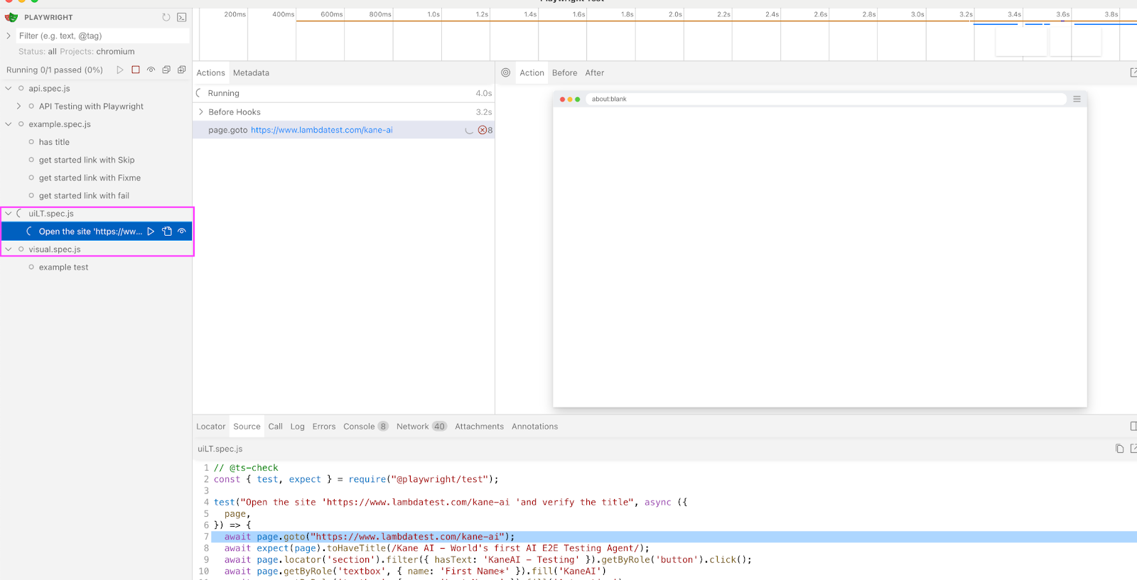Viewport: 1137px width, 580px height.
Task: Open the Errors tab
Action: [x=324, y=426]
